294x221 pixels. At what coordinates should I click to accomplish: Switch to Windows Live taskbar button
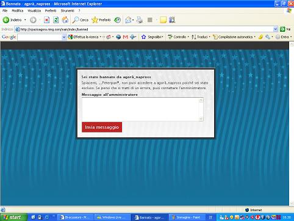(x=112, y=217)
